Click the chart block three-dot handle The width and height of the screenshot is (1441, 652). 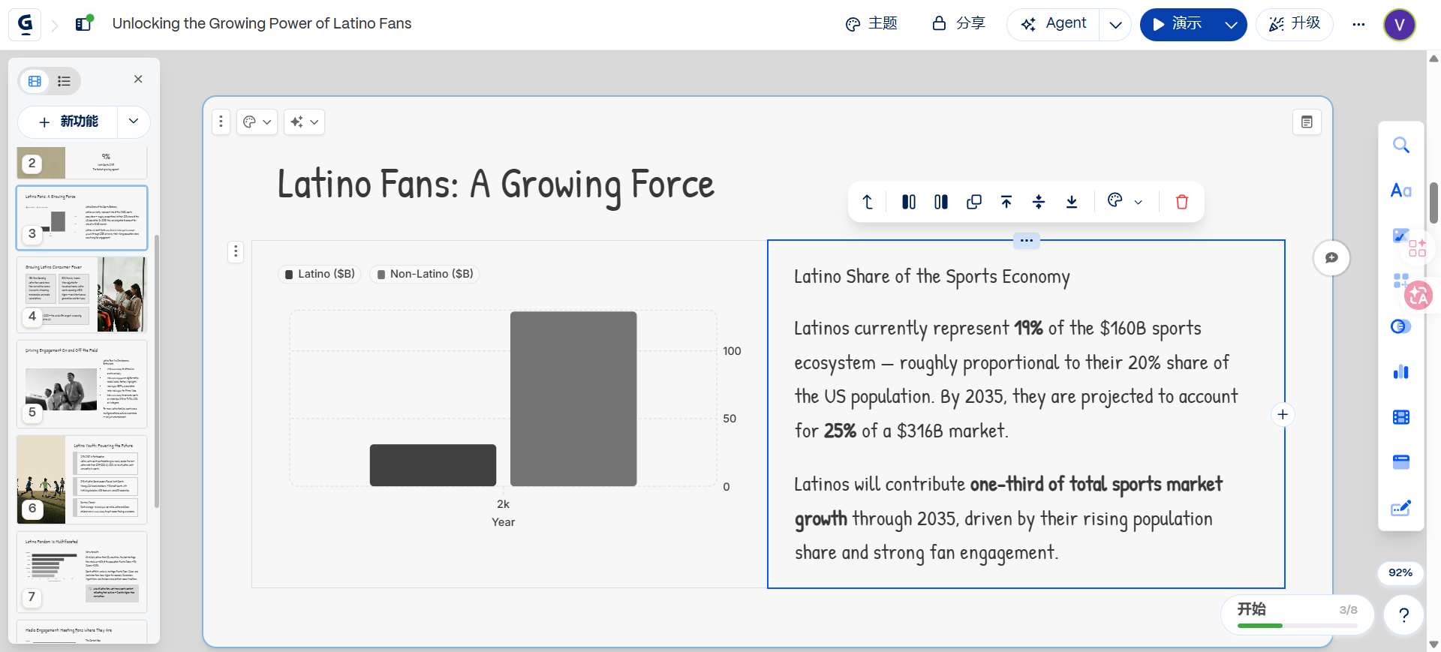[236, 251]
